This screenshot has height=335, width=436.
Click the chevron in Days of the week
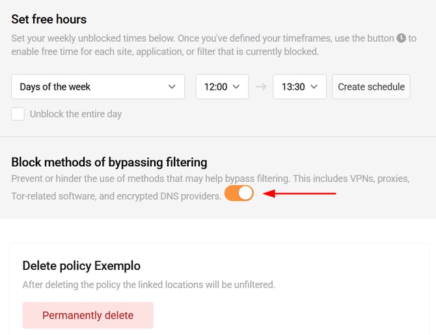point(172,87)
